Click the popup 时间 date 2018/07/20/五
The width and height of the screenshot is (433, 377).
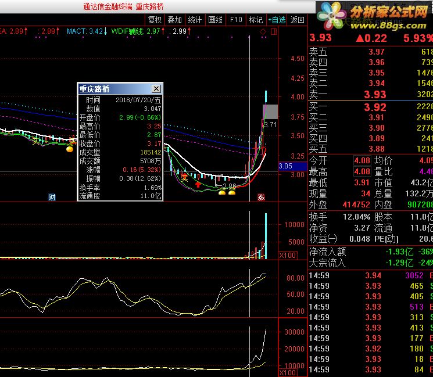point(138,100)
